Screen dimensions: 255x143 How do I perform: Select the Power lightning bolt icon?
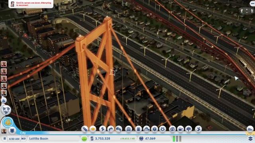103,129
